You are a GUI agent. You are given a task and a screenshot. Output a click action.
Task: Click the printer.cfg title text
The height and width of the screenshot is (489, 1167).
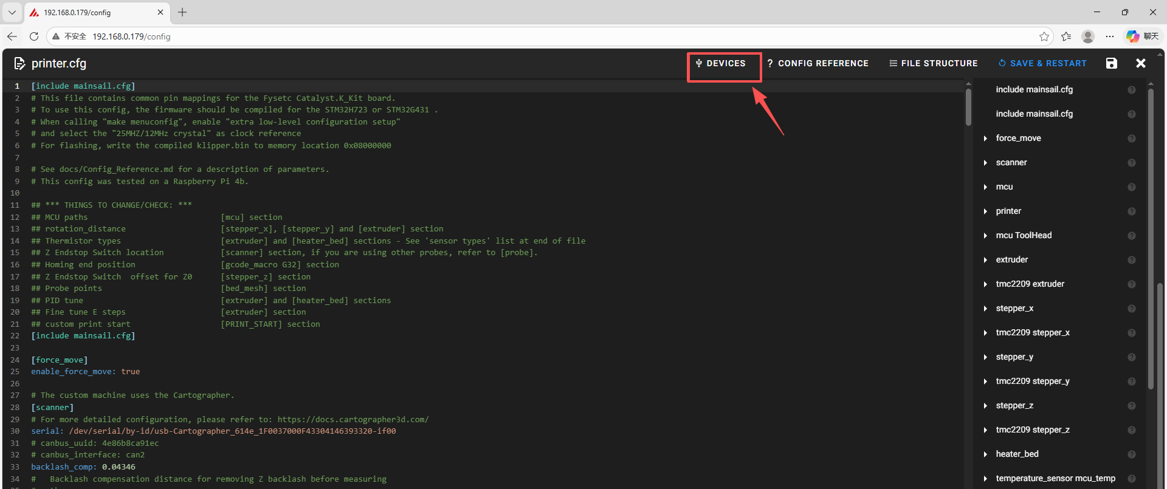(59, 63)
